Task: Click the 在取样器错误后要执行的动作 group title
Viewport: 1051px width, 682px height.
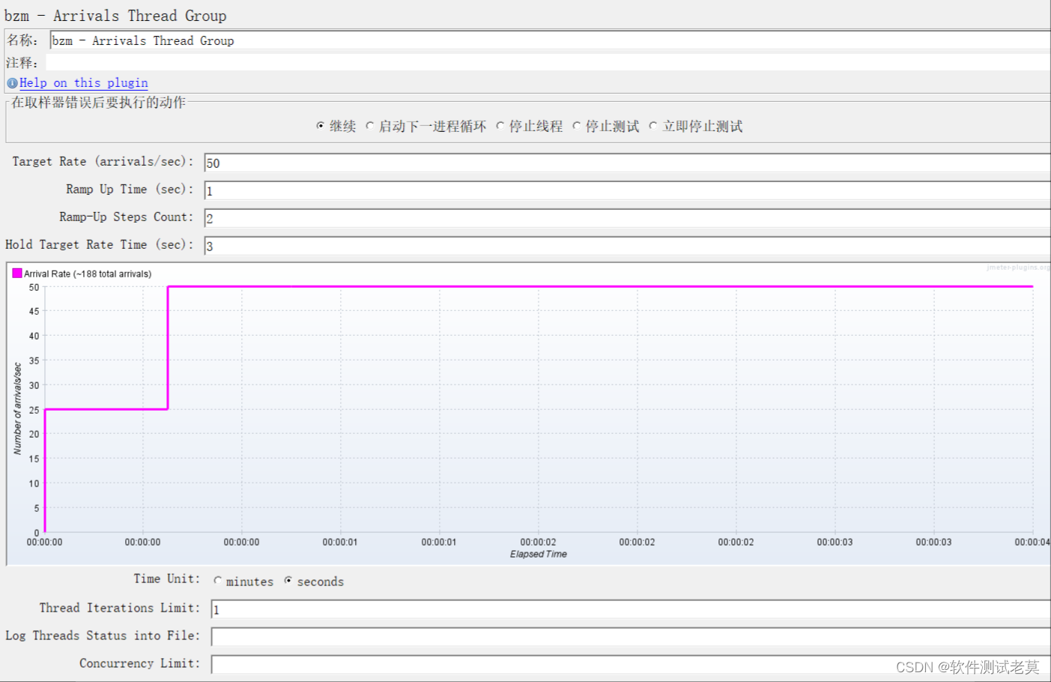Action: coord(98,102)
